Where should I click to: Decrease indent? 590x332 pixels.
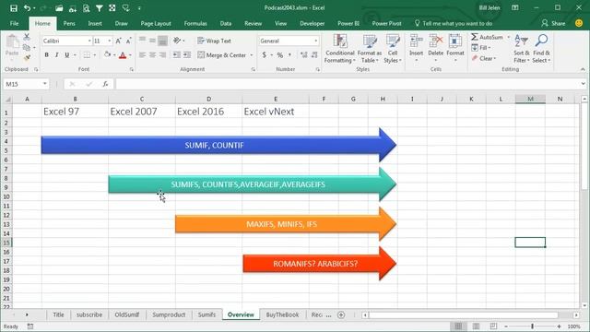point(176,55)
